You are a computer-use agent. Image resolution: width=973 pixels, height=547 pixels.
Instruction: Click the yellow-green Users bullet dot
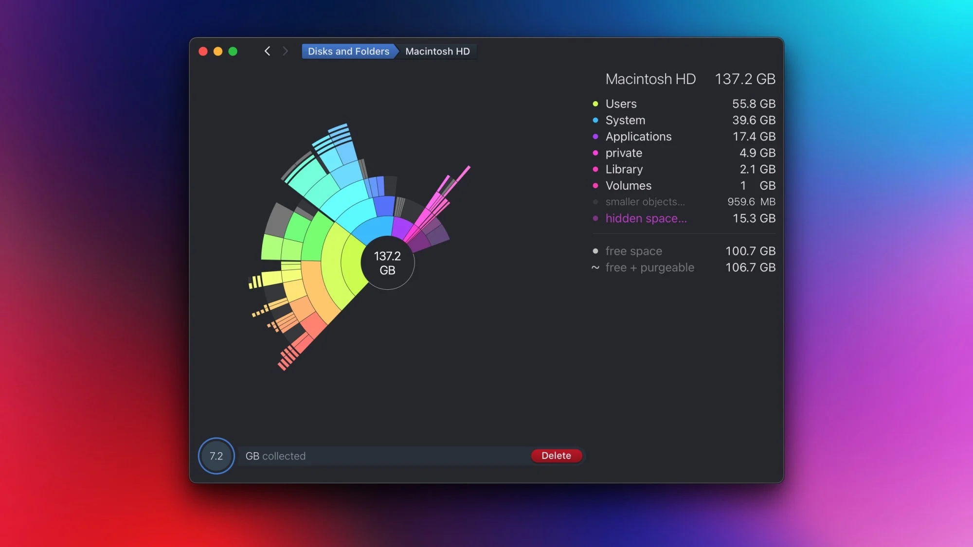click(595, 104)
